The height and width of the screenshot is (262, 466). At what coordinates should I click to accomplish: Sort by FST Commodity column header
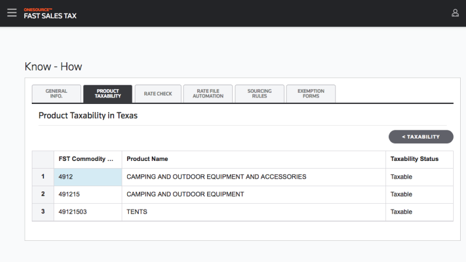[87, 159]
